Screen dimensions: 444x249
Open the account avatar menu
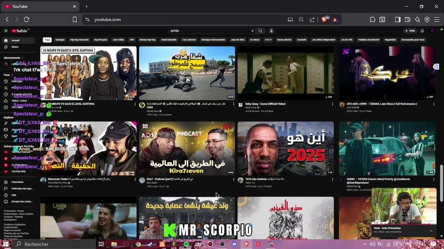click(432, 31)
